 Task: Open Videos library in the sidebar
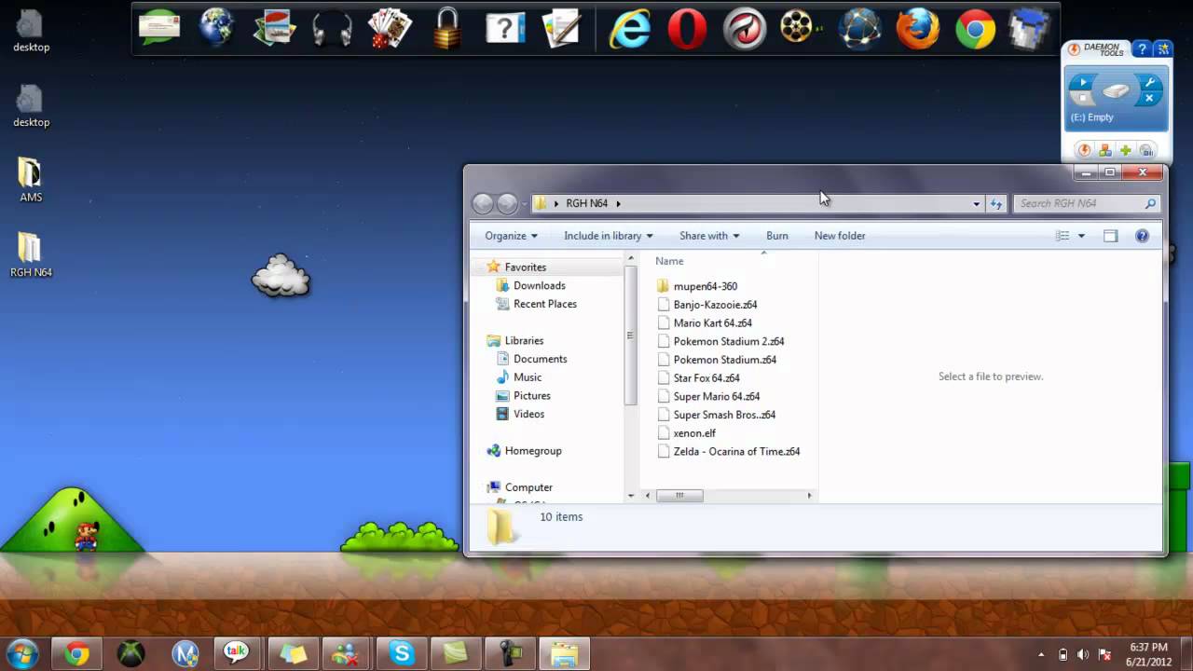coord(528,414)
